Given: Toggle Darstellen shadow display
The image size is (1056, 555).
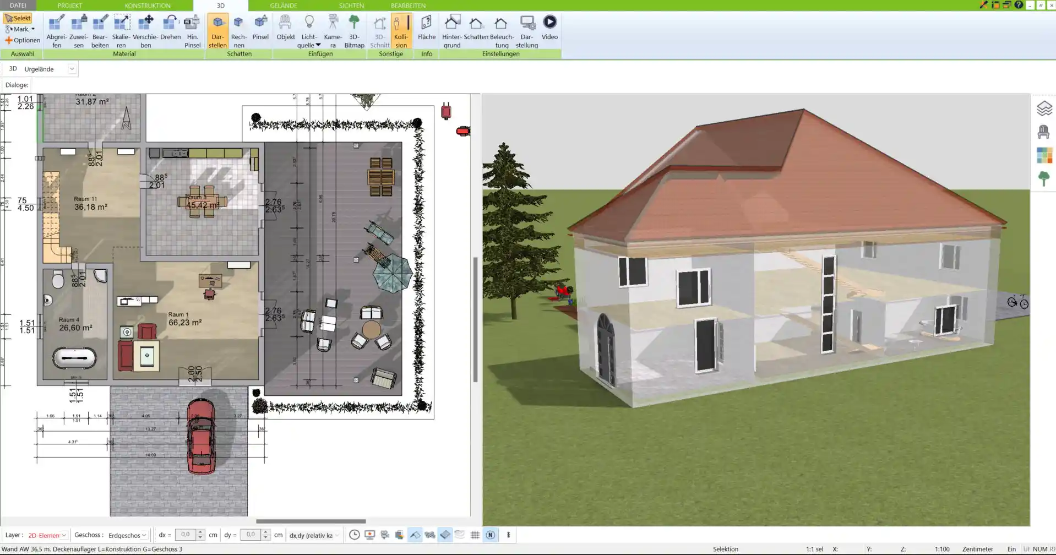Looking at the screenshot, I should point(217,31).
